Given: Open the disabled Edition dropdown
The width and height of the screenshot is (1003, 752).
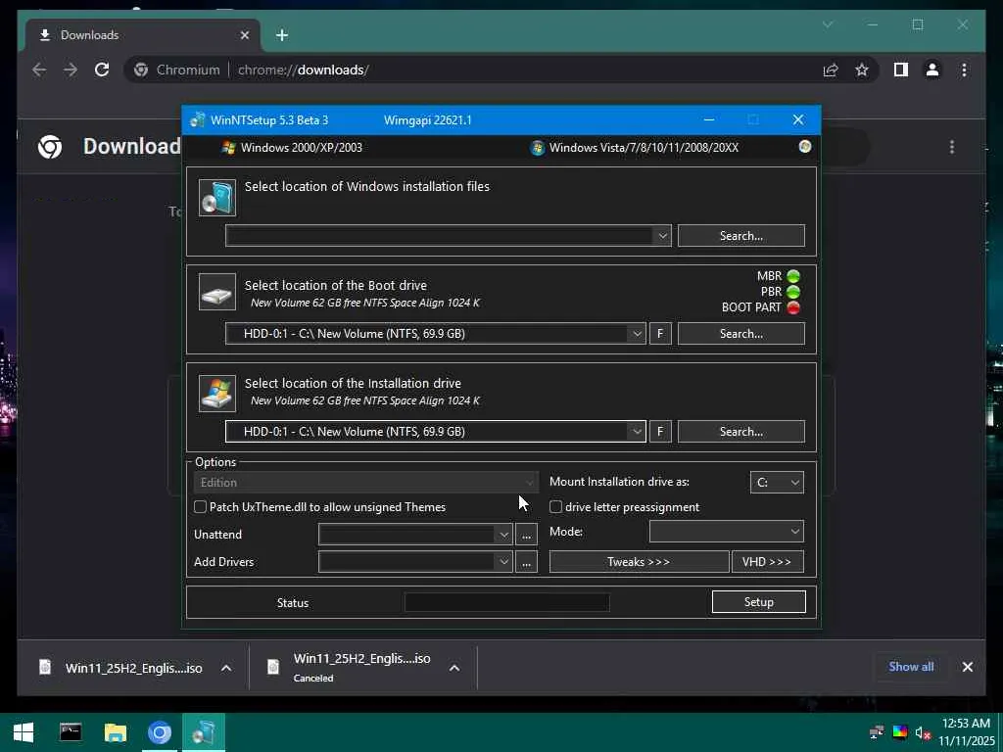Looking at the screenshot, I should (366, 482).
